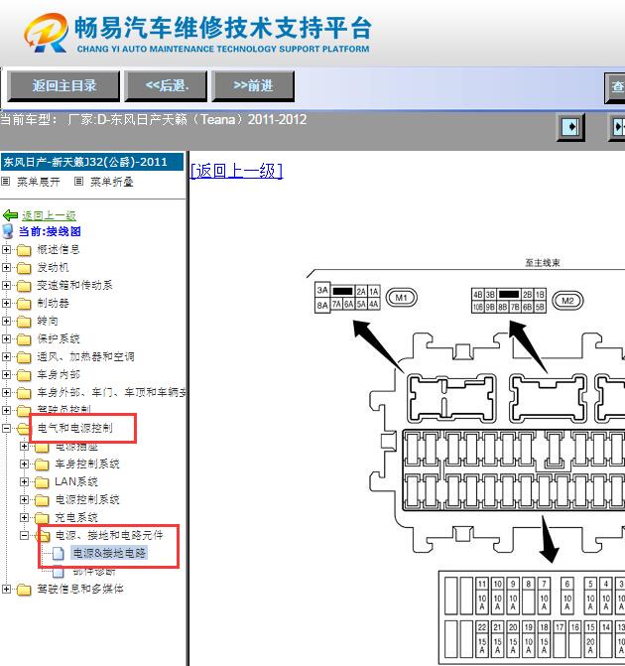Go back with the <<后退 button

(166, 85)
